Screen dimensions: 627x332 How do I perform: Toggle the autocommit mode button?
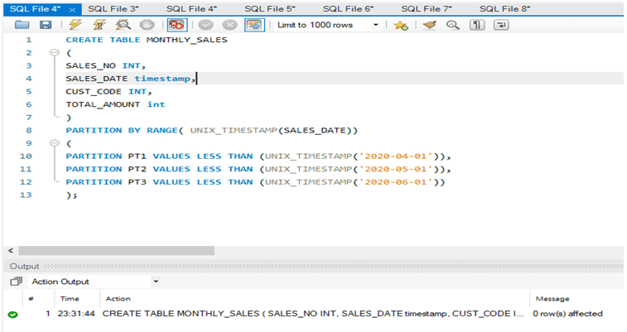255,25
